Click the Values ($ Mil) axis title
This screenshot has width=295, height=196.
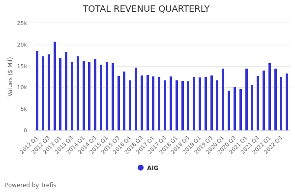(10, 76)
